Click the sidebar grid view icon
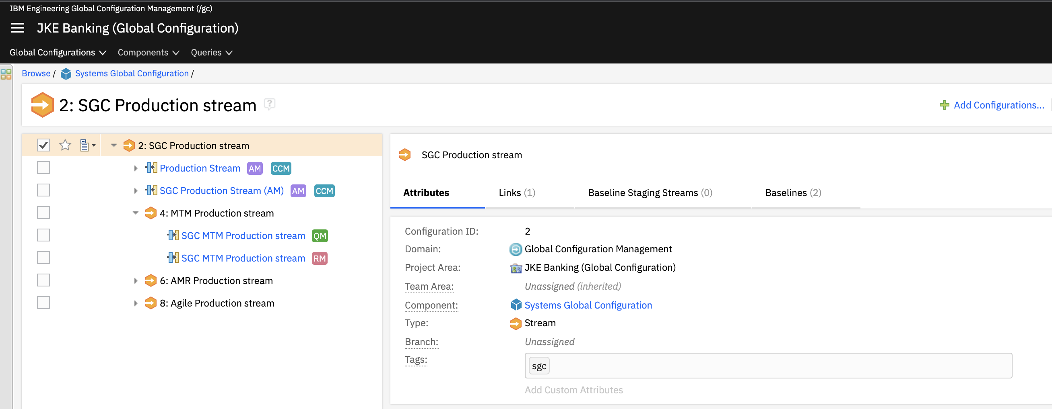Screen dimensions: 1052x409 [6, 74]
